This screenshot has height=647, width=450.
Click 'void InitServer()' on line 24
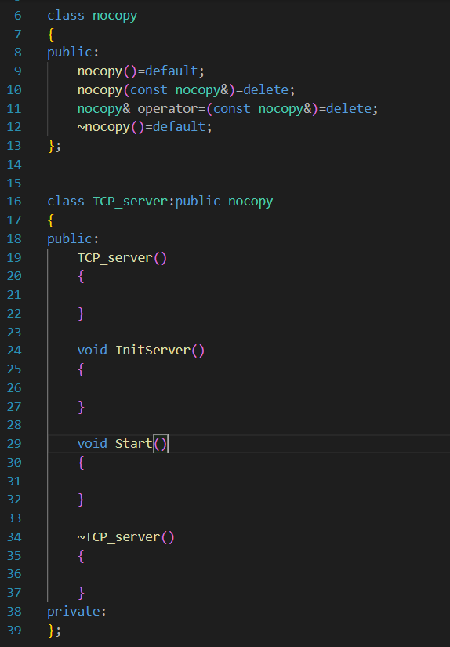[141, 351]
